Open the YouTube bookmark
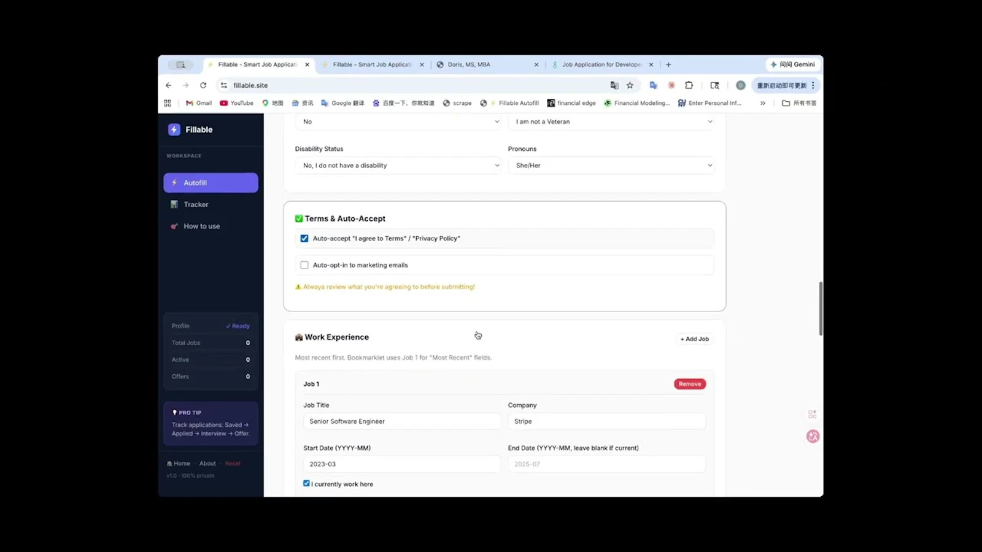 tap(237, 103)
